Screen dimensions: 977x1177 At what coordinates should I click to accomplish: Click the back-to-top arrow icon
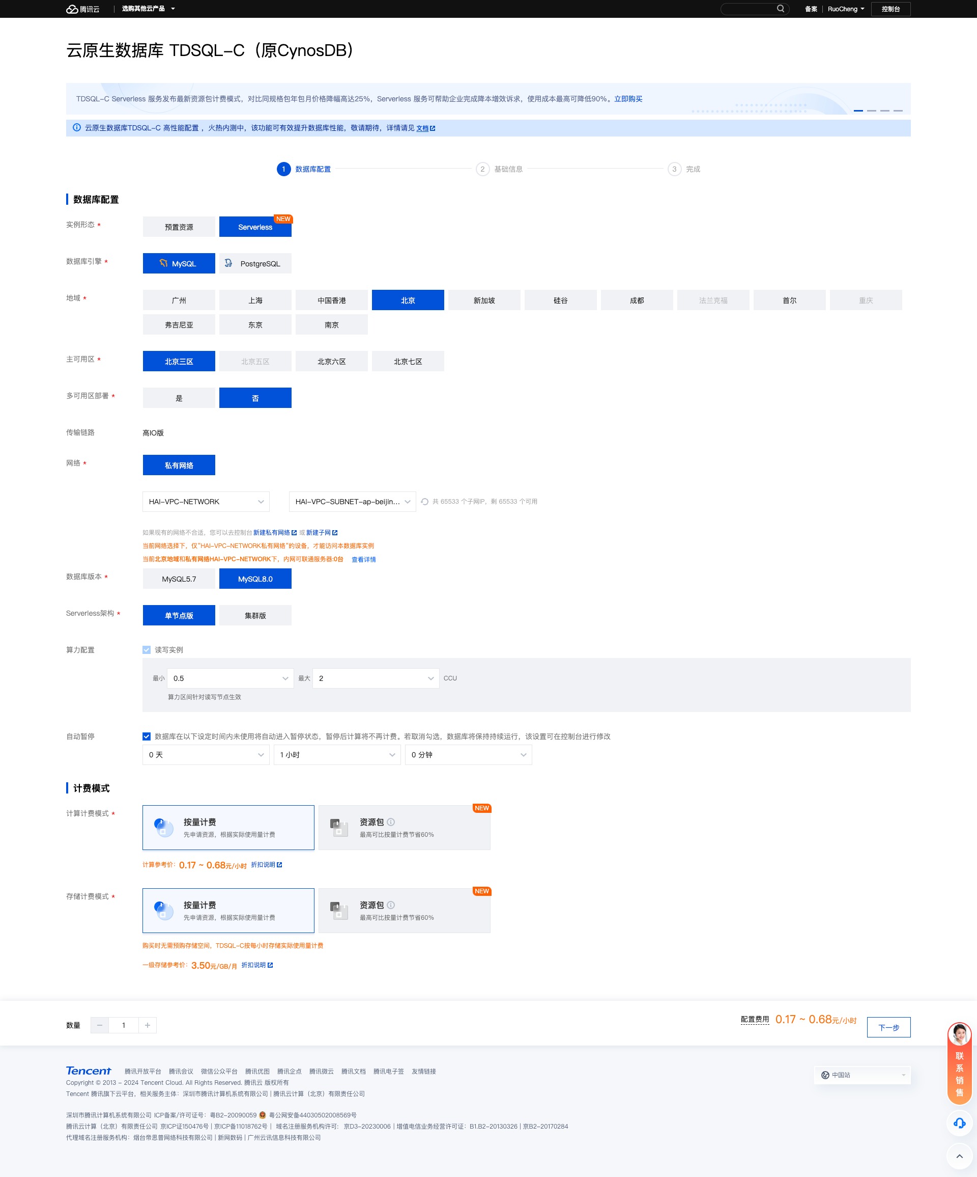959,1156
